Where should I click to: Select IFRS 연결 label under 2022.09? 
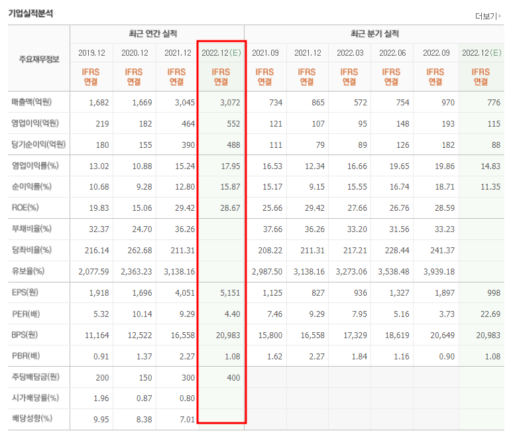click(435, 77)
